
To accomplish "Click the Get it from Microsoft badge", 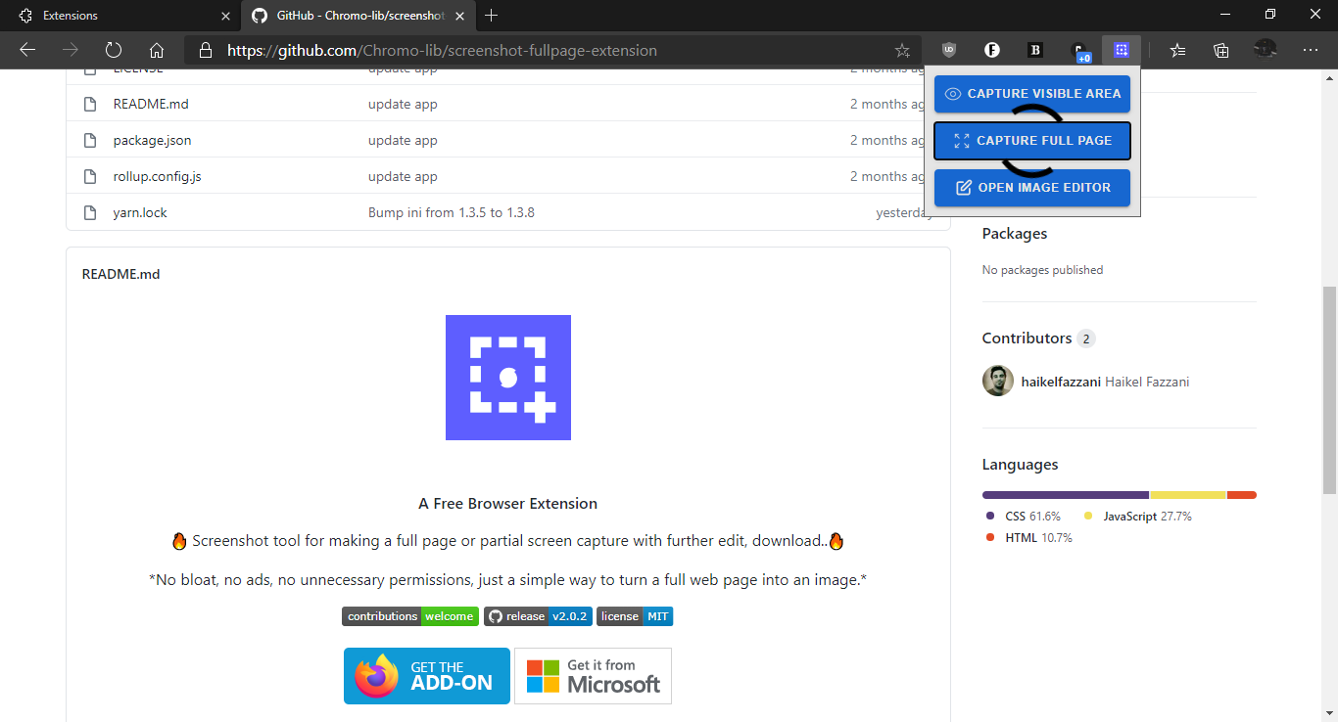I will (x=593, y=676).
